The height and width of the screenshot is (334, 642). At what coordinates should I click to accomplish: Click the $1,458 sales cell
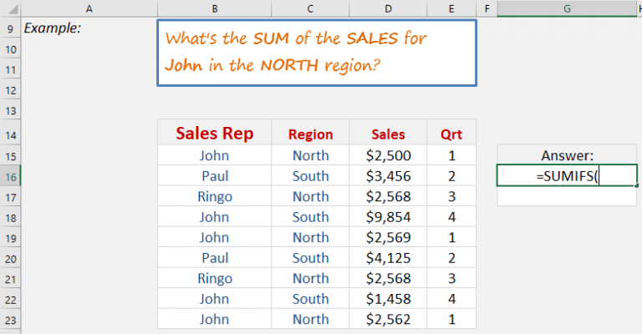[389, 298]
